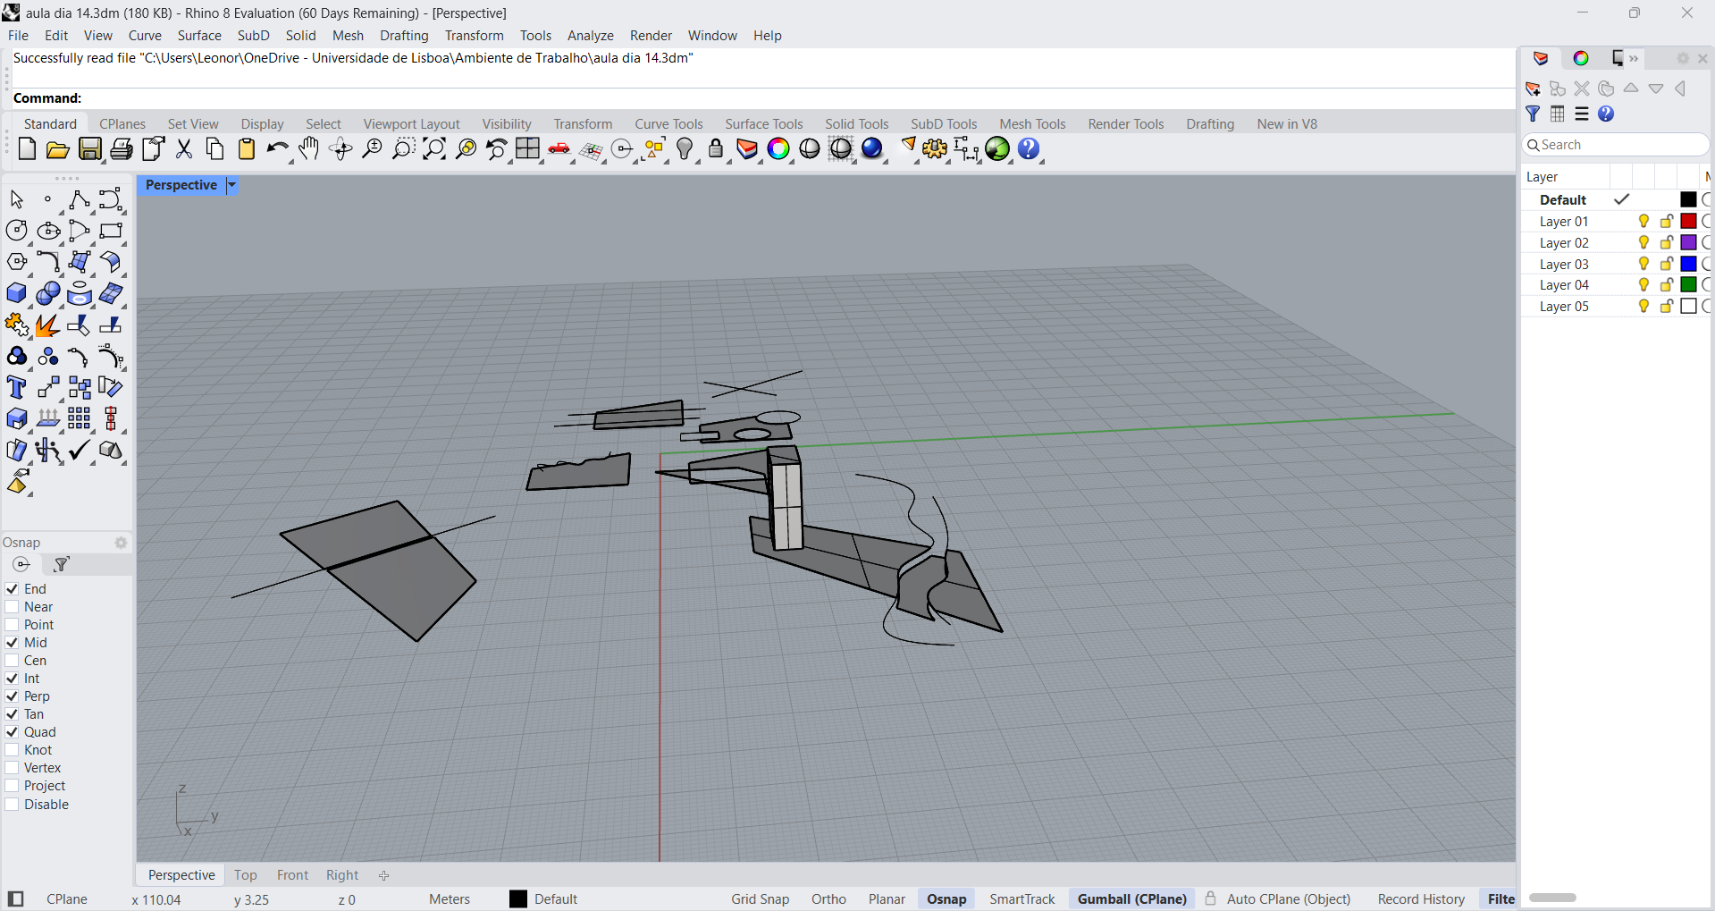Click the Layer 01 red color swatch

click(1688, 222)
